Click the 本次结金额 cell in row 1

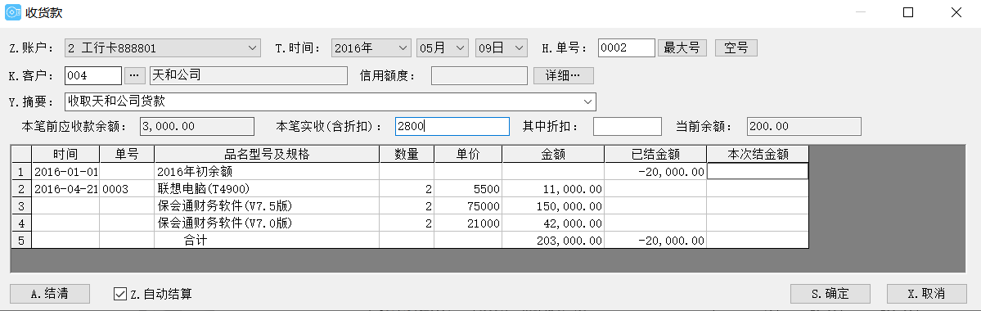pyautogui.click(x=758, y=171)
